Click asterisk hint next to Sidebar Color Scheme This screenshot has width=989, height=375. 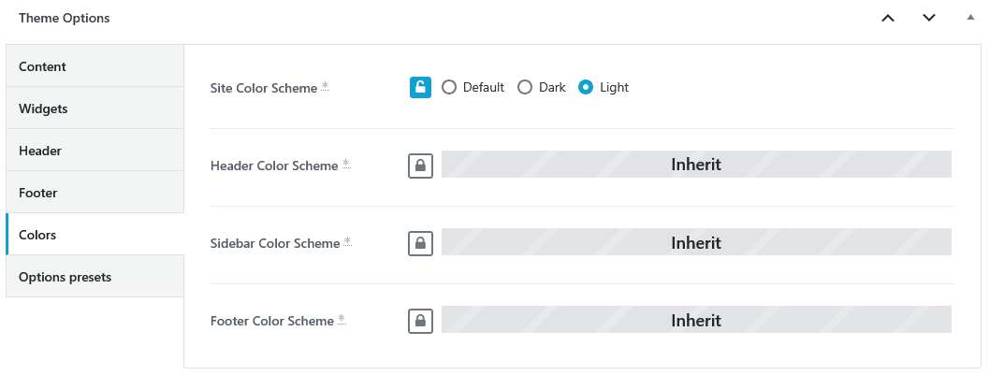click(x=347, y=241)
